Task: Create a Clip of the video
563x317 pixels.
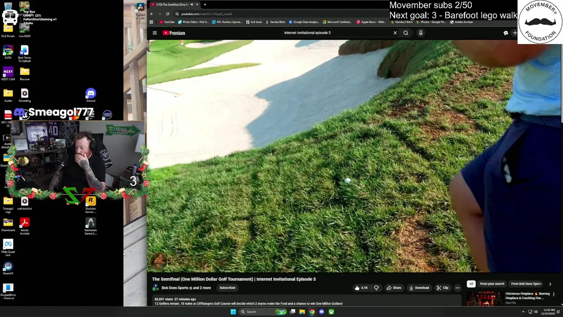Action: click(x=443, y=288)
